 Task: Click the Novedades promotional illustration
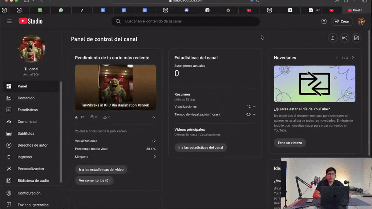[x=314, y=84]
